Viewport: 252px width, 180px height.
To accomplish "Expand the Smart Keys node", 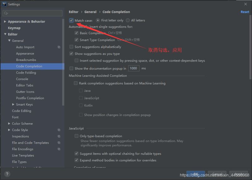I will pyautogui.click(x=13, y=104).
